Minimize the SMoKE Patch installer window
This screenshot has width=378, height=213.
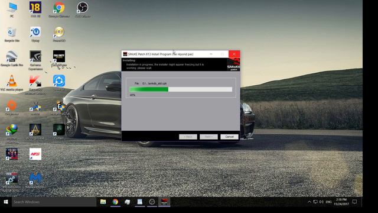click(x=211, y=54)
